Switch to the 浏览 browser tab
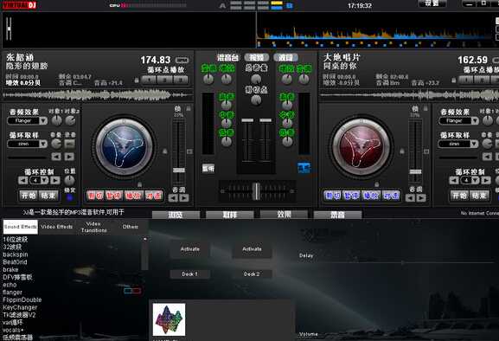This screenshot has height=341, width=499. (176, 215)
